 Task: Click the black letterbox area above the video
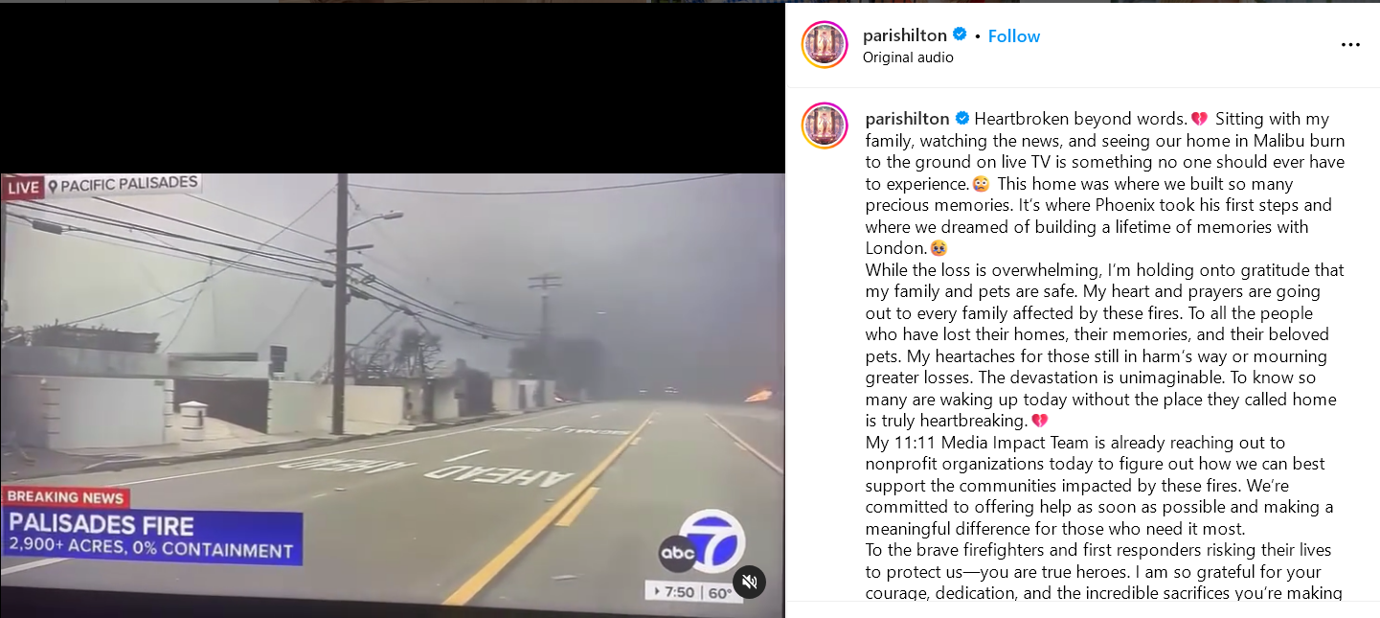coord(393,88)
